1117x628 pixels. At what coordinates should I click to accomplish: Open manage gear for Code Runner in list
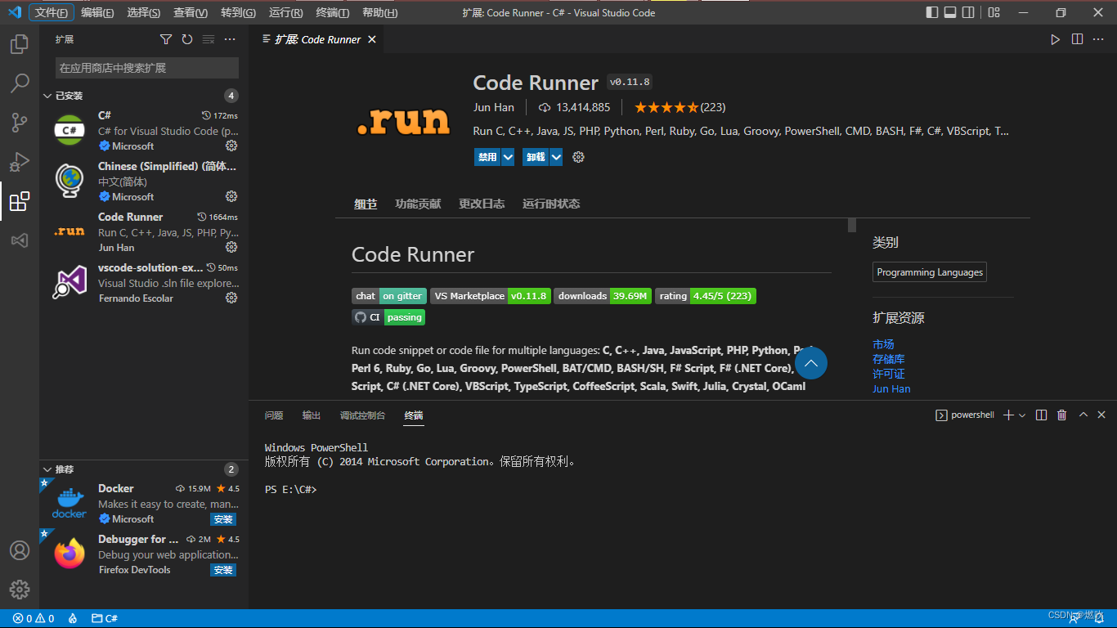(x=231, y=247)
